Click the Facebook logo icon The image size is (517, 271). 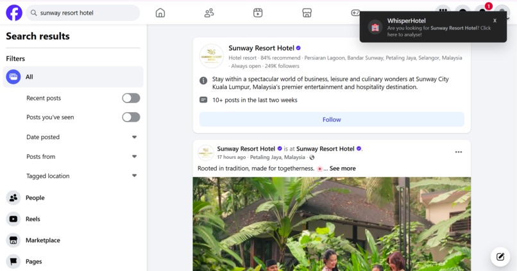(14, 13)
